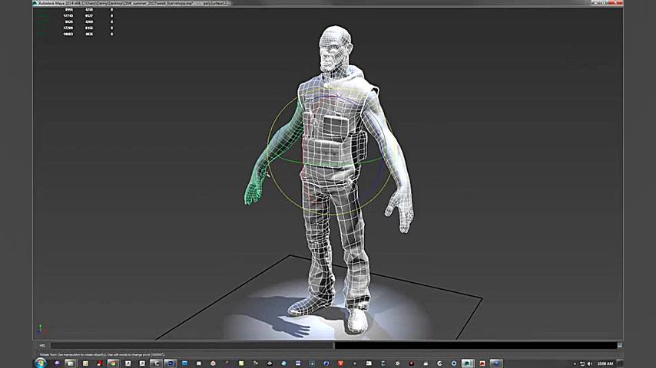Click the 10:08 AM taskbar clock
Viewport: 656px width, 368px height.
tap(605, 363)
